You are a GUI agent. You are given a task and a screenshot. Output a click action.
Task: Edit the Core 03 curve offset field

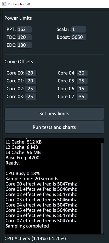tap(31, 97)
